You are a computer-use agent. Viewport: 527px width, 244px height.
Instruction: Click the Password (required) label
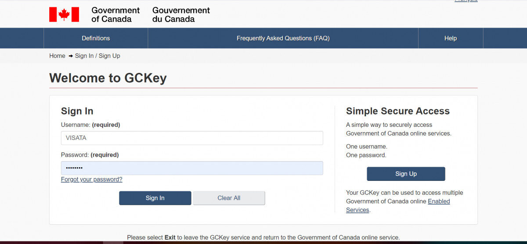click(90, 155)
